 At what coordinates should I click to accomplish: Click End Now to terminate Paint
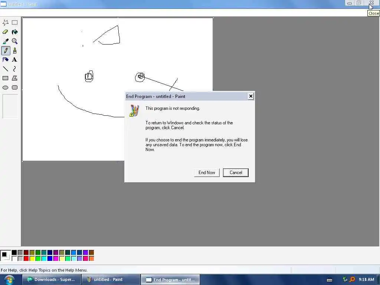point(207,173)
